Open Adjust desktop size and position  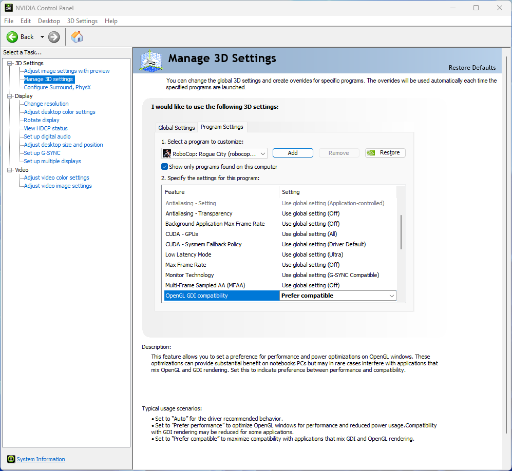pyautogui.click(x=63, y=145)
